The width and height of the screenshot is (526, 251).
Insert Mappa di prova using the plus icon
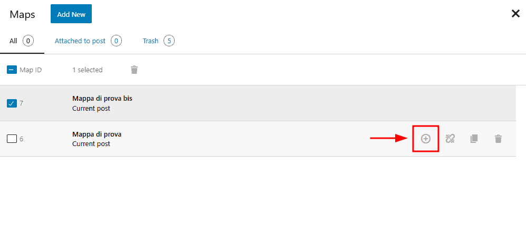(426, 139)
